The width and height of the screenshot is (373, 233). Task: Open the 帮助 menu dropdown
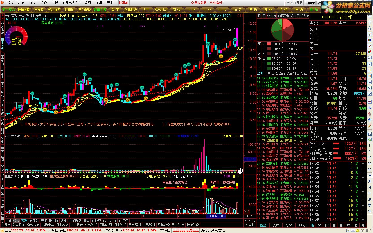click(x=110, y=3)
